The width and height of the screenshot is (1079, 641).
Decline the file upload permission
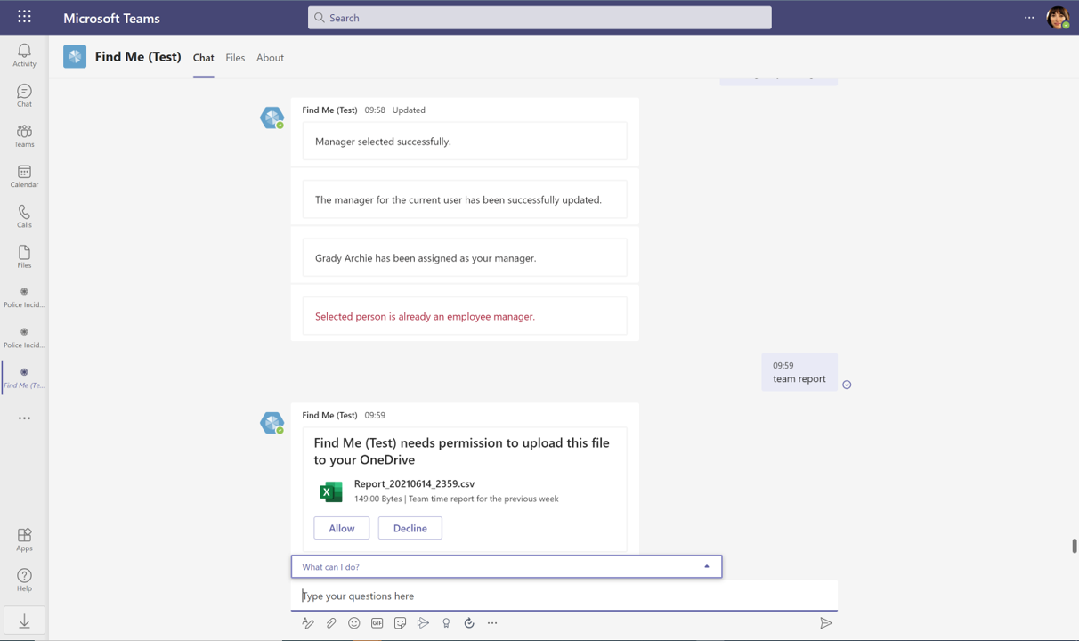410,528
